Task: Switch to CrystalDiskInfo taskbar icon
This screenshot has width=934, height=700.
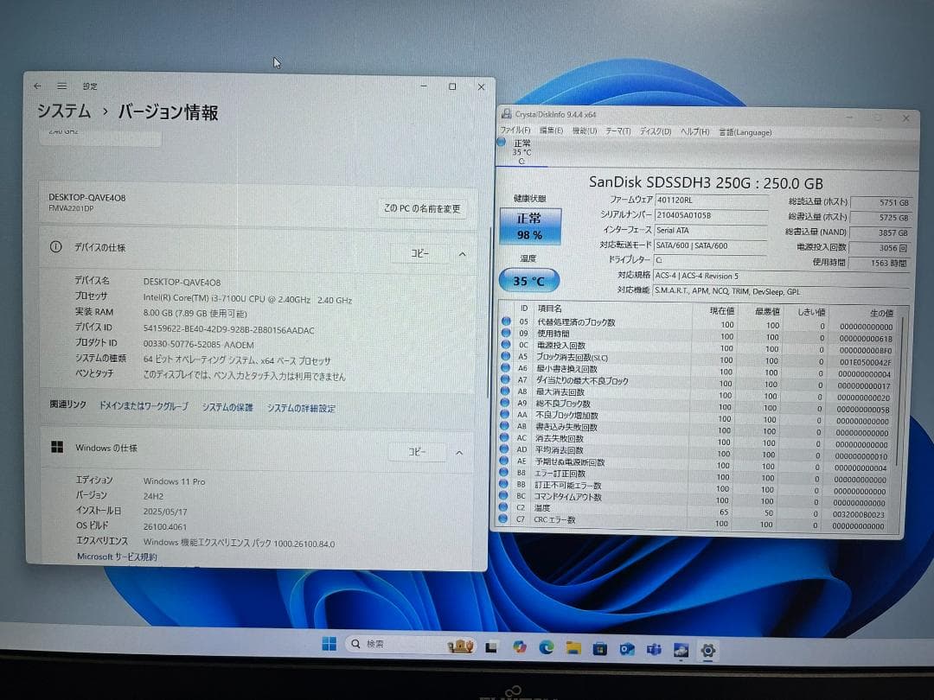Action: tap(681, 650)
